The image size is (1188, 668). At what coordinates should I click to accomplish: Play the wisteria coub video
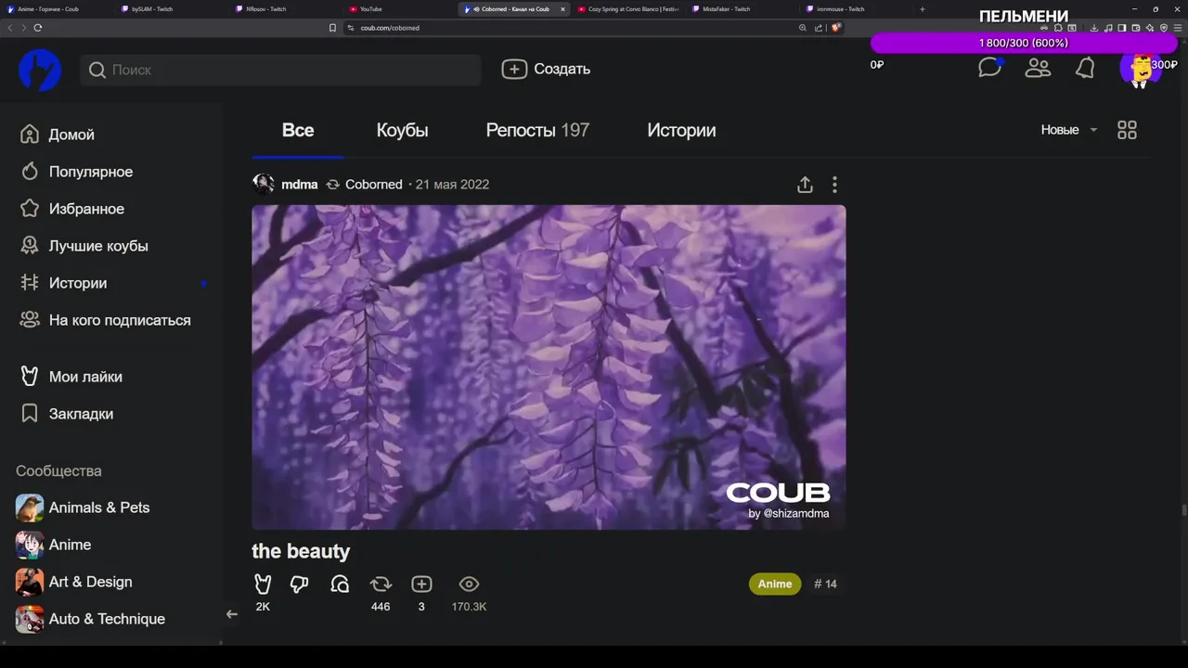(x=549, y=367)
